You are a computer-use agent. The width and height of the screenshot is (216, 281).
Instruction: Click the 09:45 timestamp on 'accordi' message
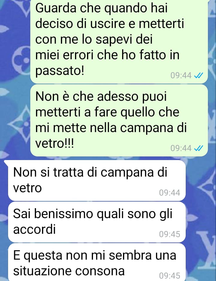click(x=169, y=234)
